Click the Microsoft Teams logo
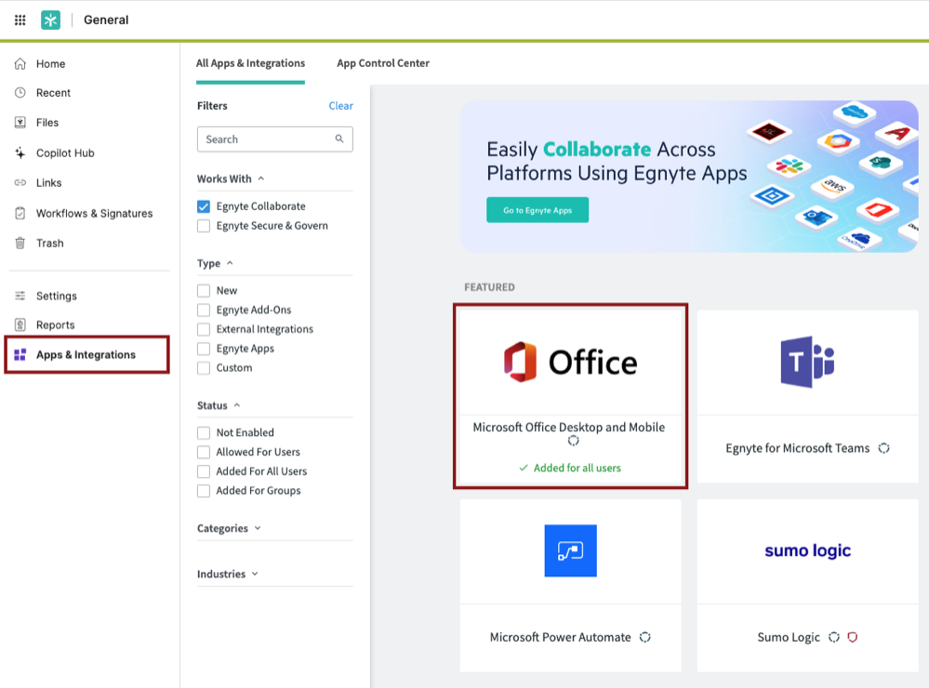This screenshot has width=929, height=688. (x=807, y=362)
